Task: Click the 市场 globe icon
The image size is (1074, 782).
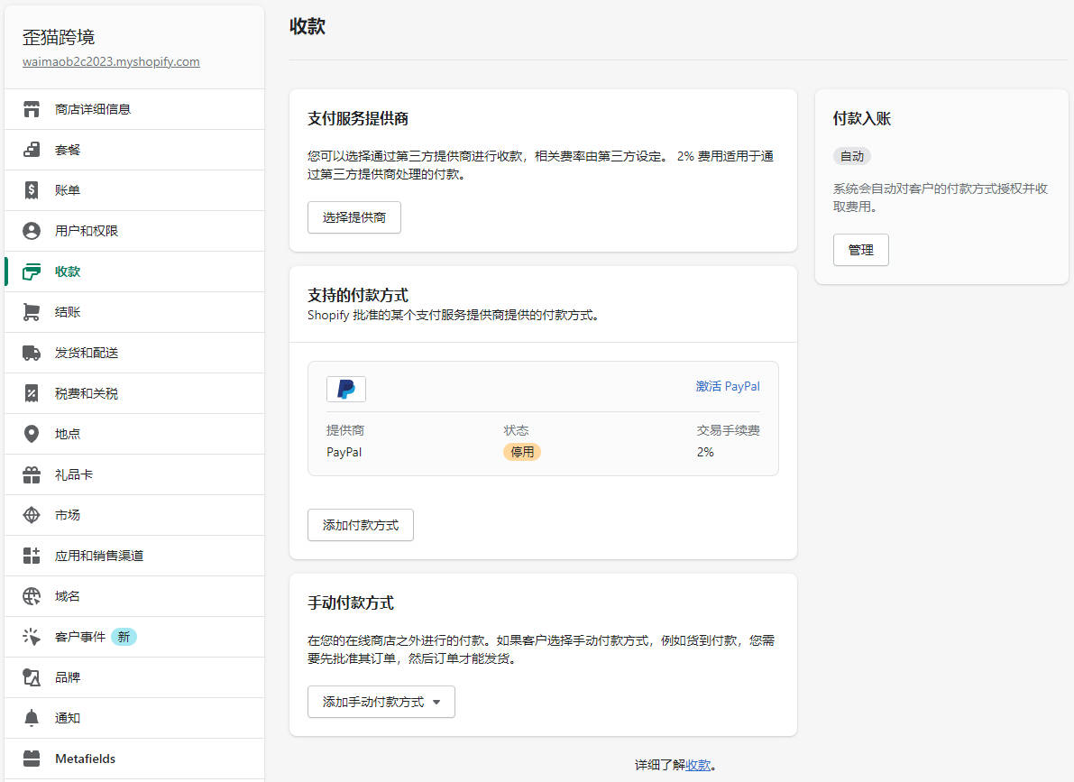Action: point(32,515)
